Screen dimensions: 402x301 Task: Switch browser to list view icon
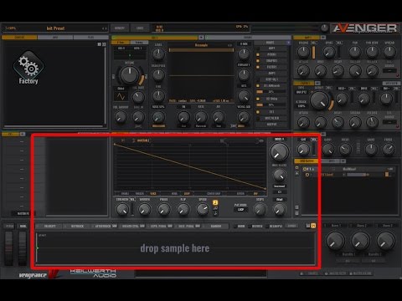click(x=104, y=44)
